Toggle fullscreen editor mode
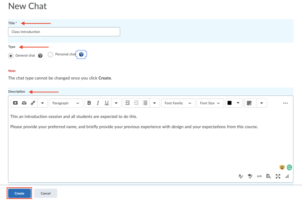The width and height of the screenshot is (302, 200). [278, 176]
